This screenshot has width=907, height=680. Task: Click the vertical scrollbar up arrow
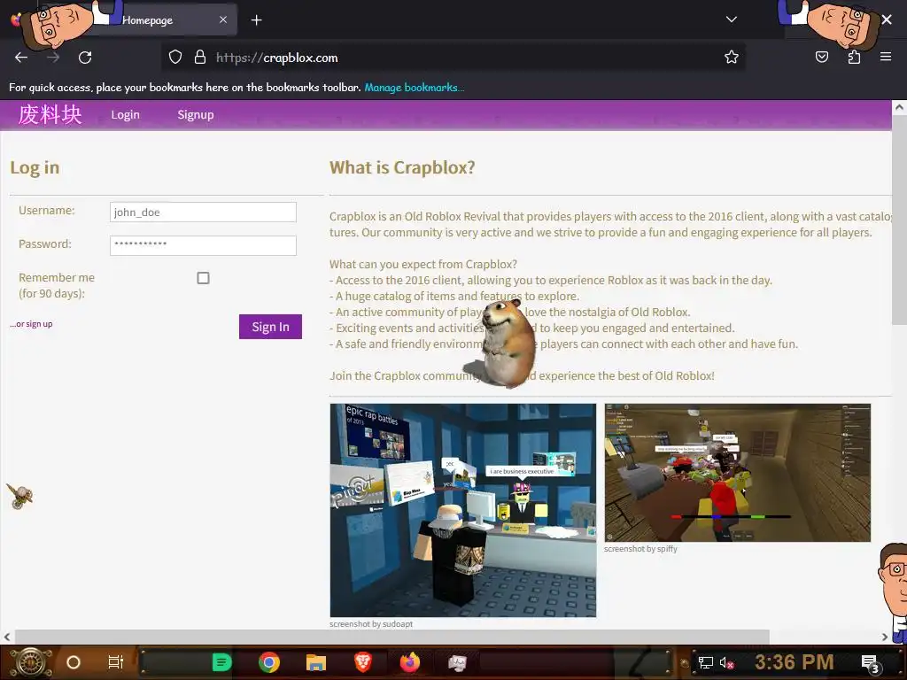tap(899, 107)
